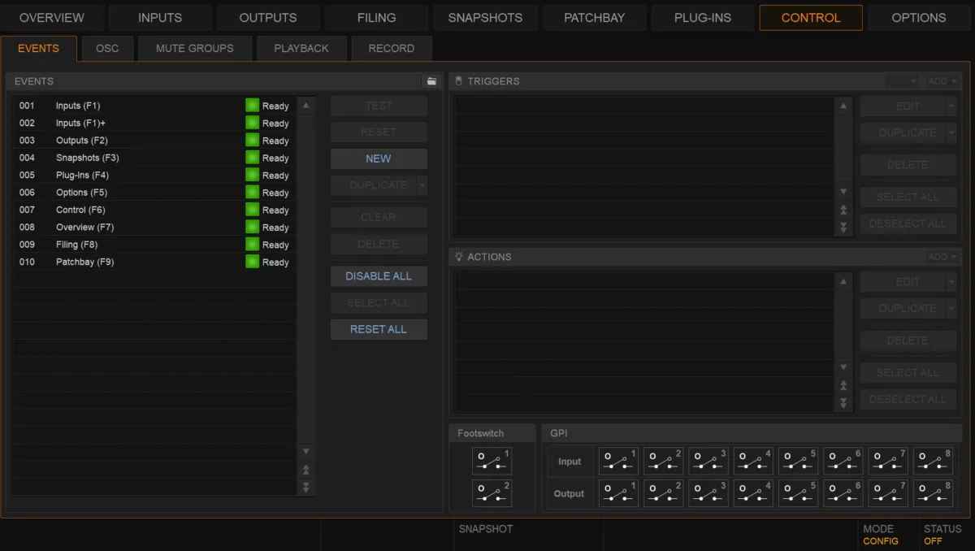Expand Events DUPLICATE dropdown arrow
The height and width of the screenshot is (551, 975).
click(422, 185)
